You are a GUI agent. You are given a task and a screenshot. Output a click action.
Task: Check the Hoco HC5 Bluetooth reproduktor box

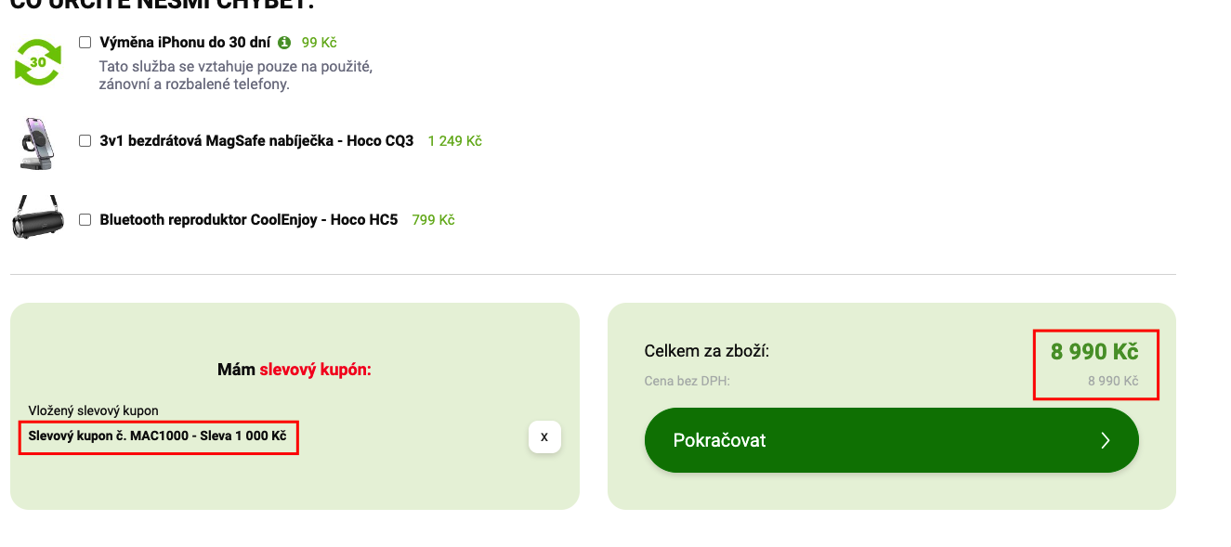85,220
